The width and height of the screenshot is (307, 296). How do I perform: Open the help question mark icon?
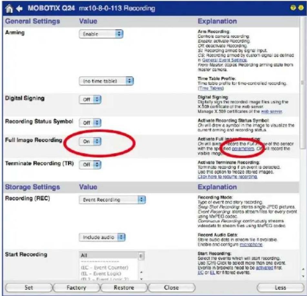[x=293, y=8]
